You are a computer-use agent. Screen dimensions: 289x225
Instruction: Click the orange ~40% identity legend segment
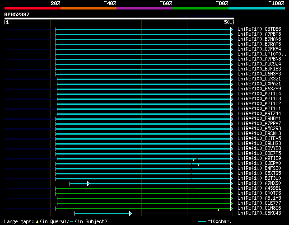pos(89,8)
